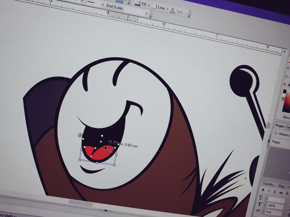
Task: Click the Text color 'A' icon
Action: pos(172,10)
